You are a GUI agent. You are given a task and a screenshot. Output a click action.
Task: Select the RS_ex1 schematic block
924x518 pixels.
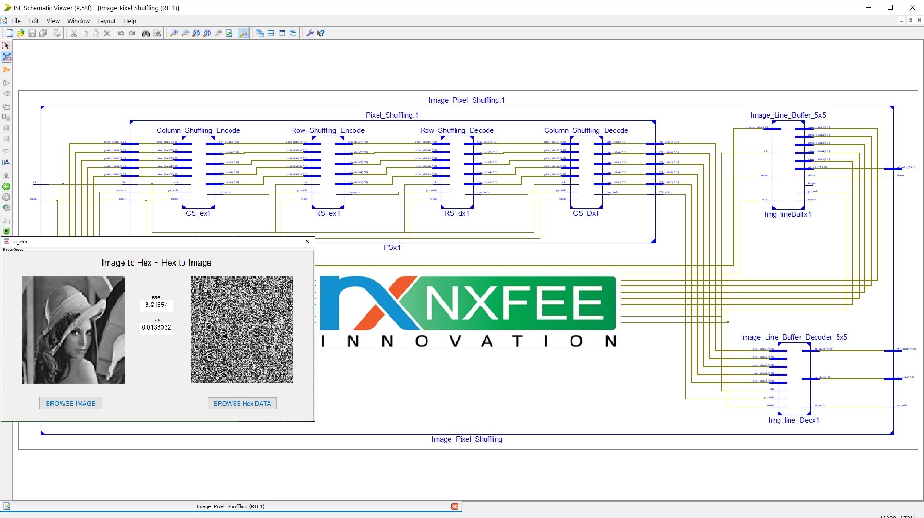[328, 172]
